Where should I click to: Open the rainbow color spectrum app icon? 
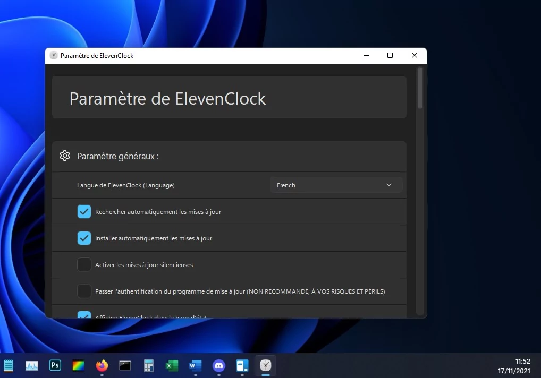point(78,365)
